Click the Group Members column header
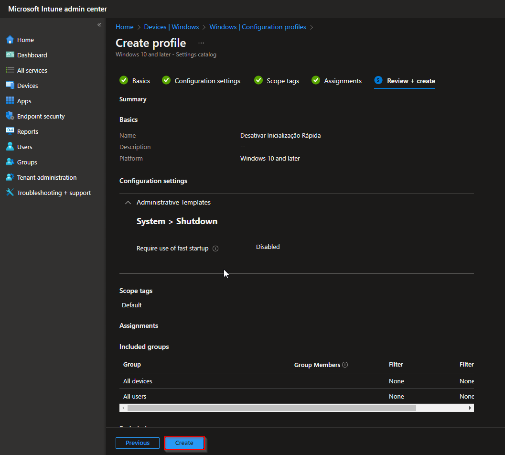This screenshot has width=505, height=455. 317,365
